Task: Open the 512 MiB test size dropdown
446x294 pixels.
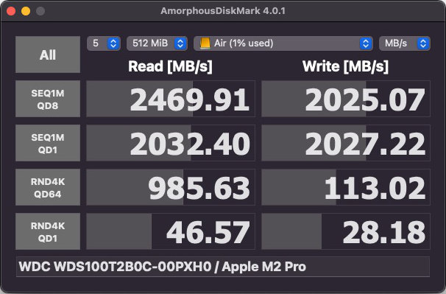Action: [x=157, y=43]
